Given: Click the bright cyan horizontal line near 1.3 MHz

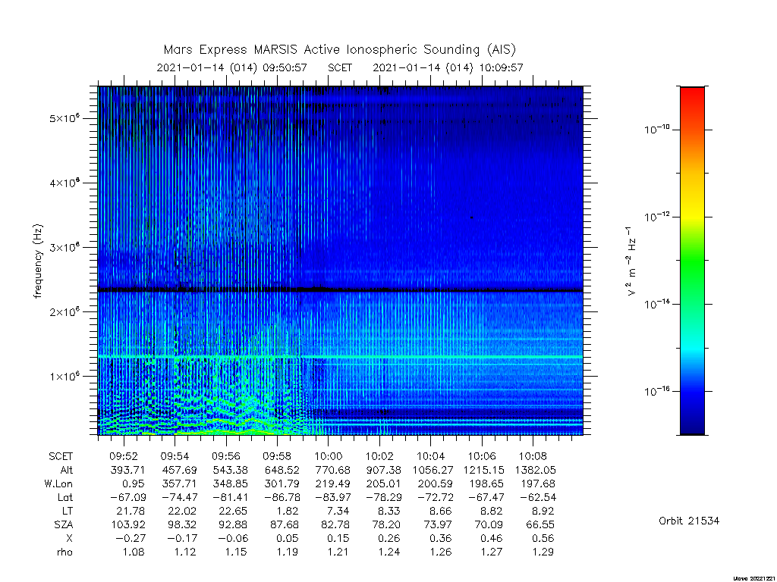Looking at the screenshot, I should point(341,357).
